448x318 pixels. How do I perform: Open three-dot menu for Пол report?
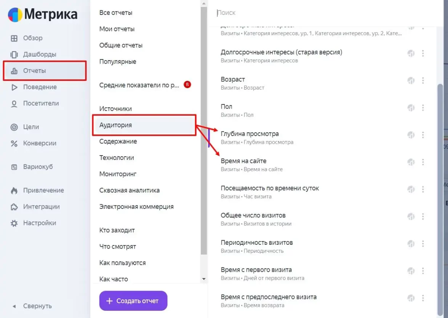423,108
